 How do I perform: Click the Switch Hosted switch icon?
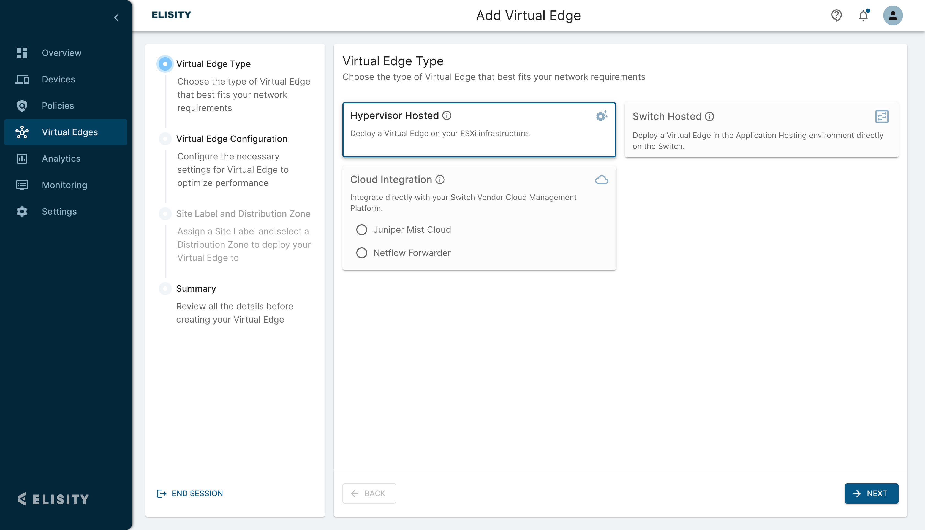coord(882,117)
